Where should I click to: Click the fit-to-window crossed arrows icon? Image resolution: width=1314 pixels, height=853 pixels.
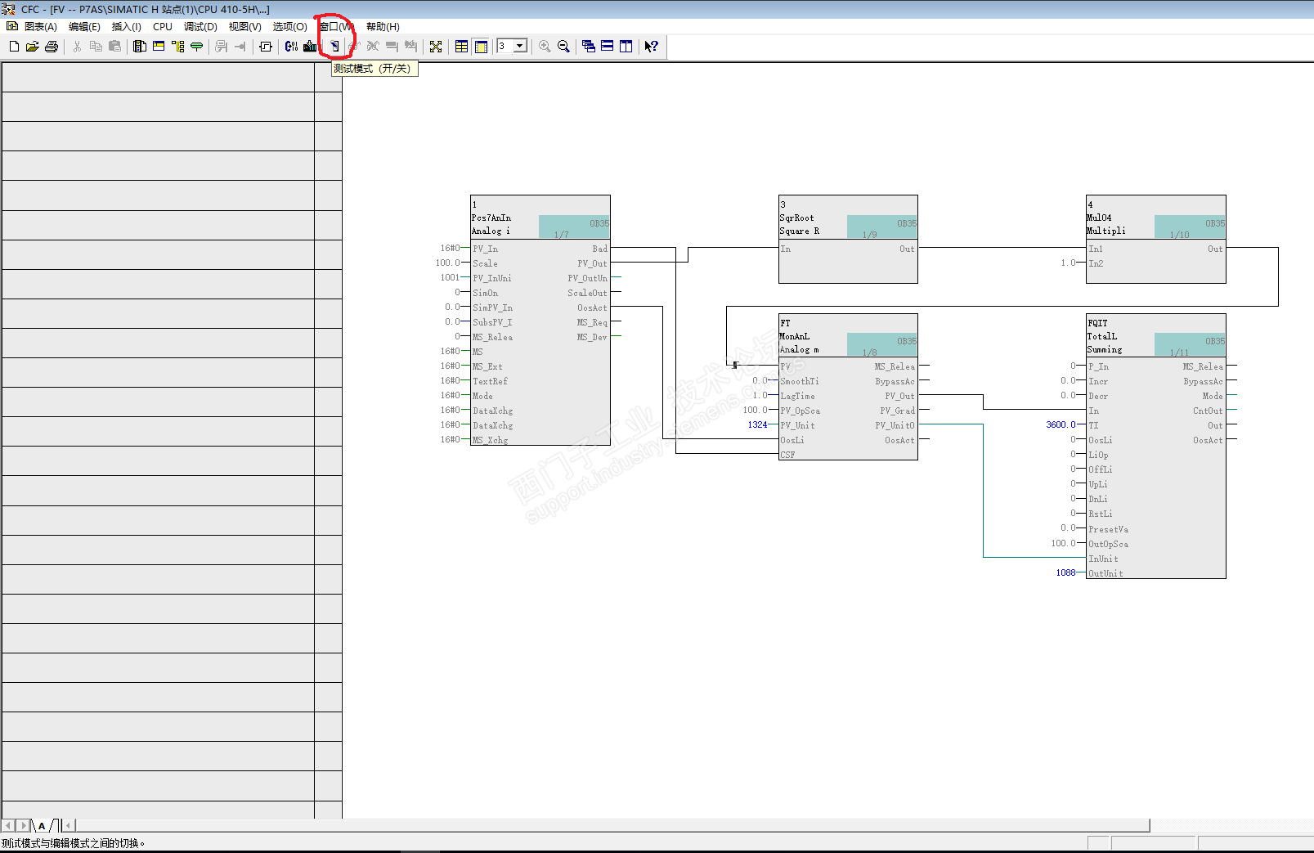coord(436,47)
